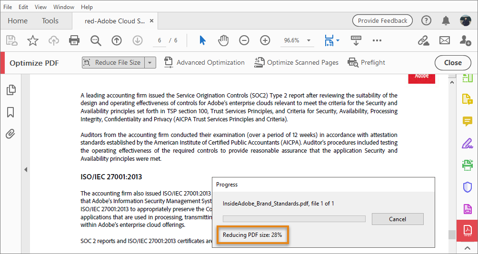Open notifications bell
478x254 pixels.
[446, 21]
